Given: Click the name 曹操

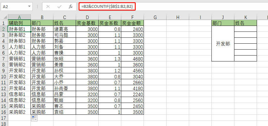Looking at the screenshot, I should [59, 53].
